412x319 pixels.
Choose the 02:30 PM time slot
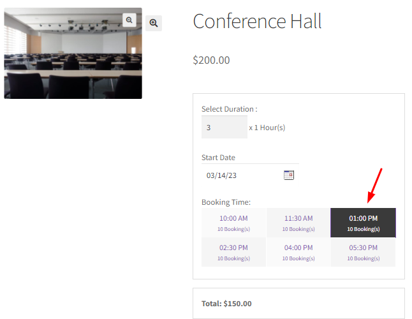(x=233, y=252)
